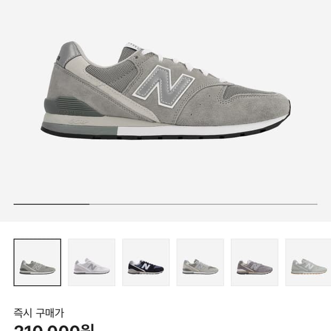Tap the price amount below 즉시 구매가
Screen dimensions: 331x331
pos(54,327)
